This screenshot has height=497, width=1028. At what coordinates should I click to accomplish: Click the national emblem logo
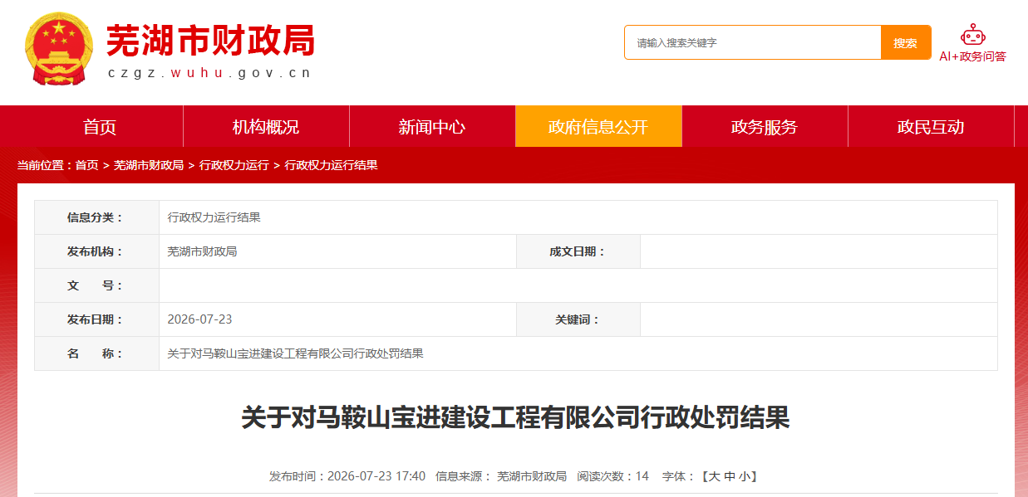tap(60, 48)
